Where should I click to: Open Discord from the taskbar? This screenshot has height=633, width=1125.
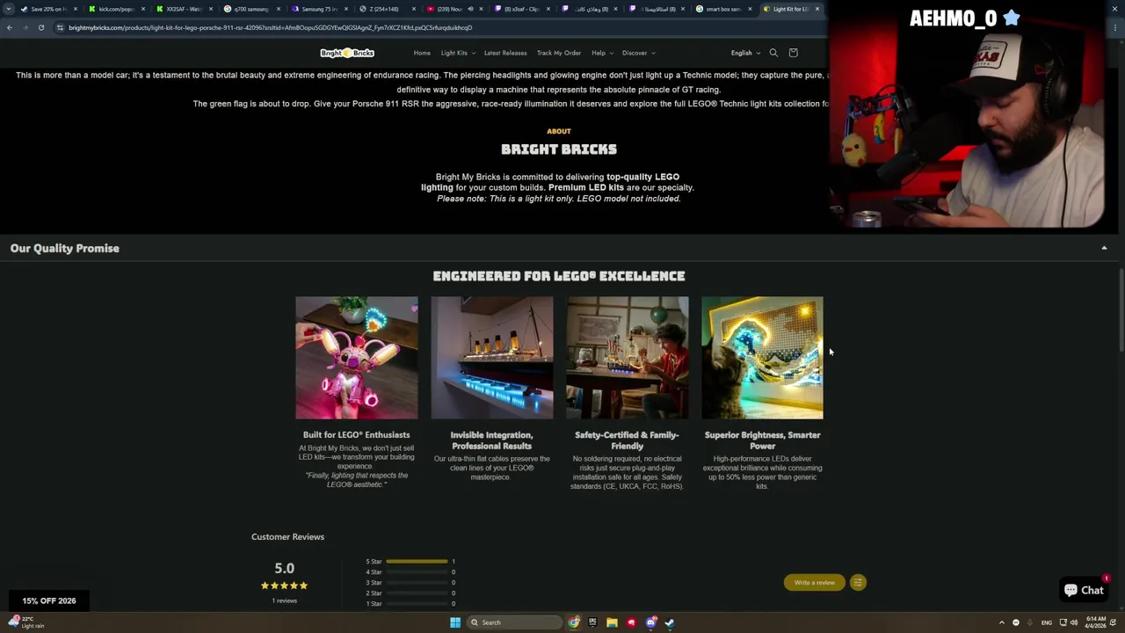[x=650, y=622]
